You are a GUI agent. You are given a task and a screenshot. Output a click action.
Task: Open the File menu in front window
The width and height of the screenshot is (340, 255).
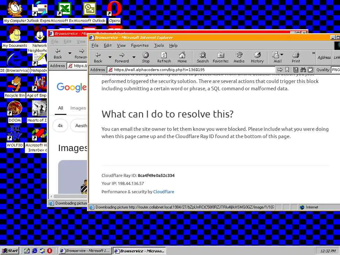tap(95, 45)
